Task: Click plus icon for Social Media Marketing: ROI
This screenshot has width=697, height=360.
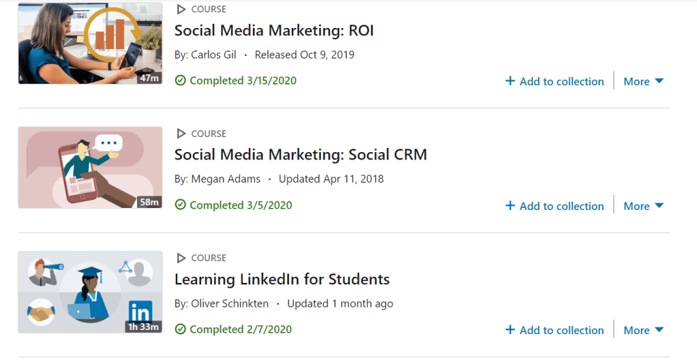Action: [510, 81]
